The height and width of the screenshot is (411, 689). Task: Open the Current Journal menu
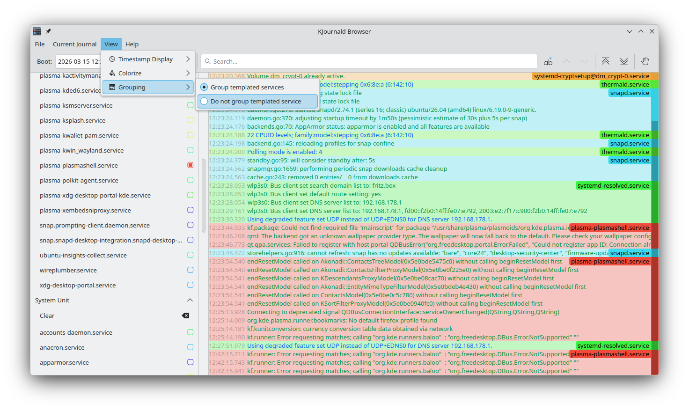point(74,44)
